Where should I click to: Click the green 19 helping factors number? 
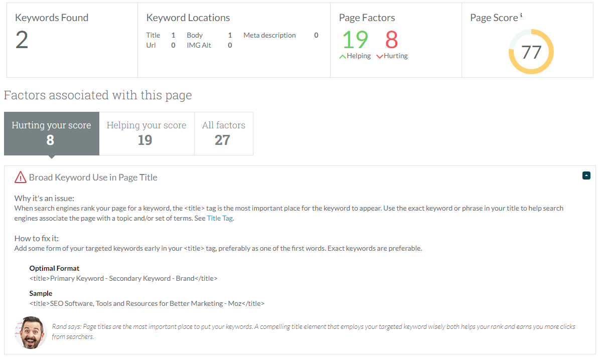[355, 40]
